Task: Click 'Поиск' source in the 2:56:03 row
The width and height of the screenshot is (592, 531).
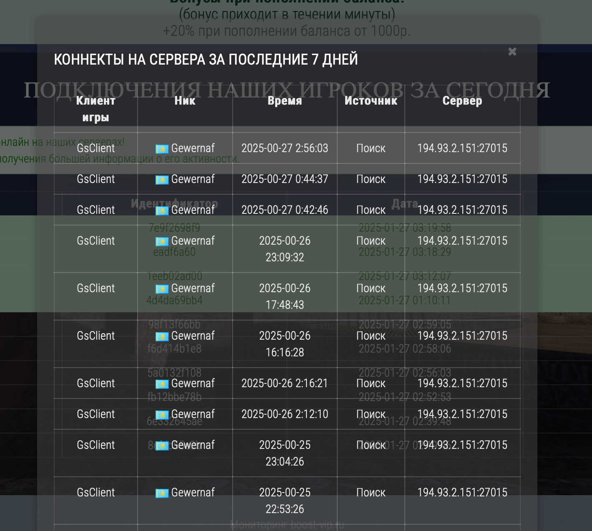Action: 371,148
